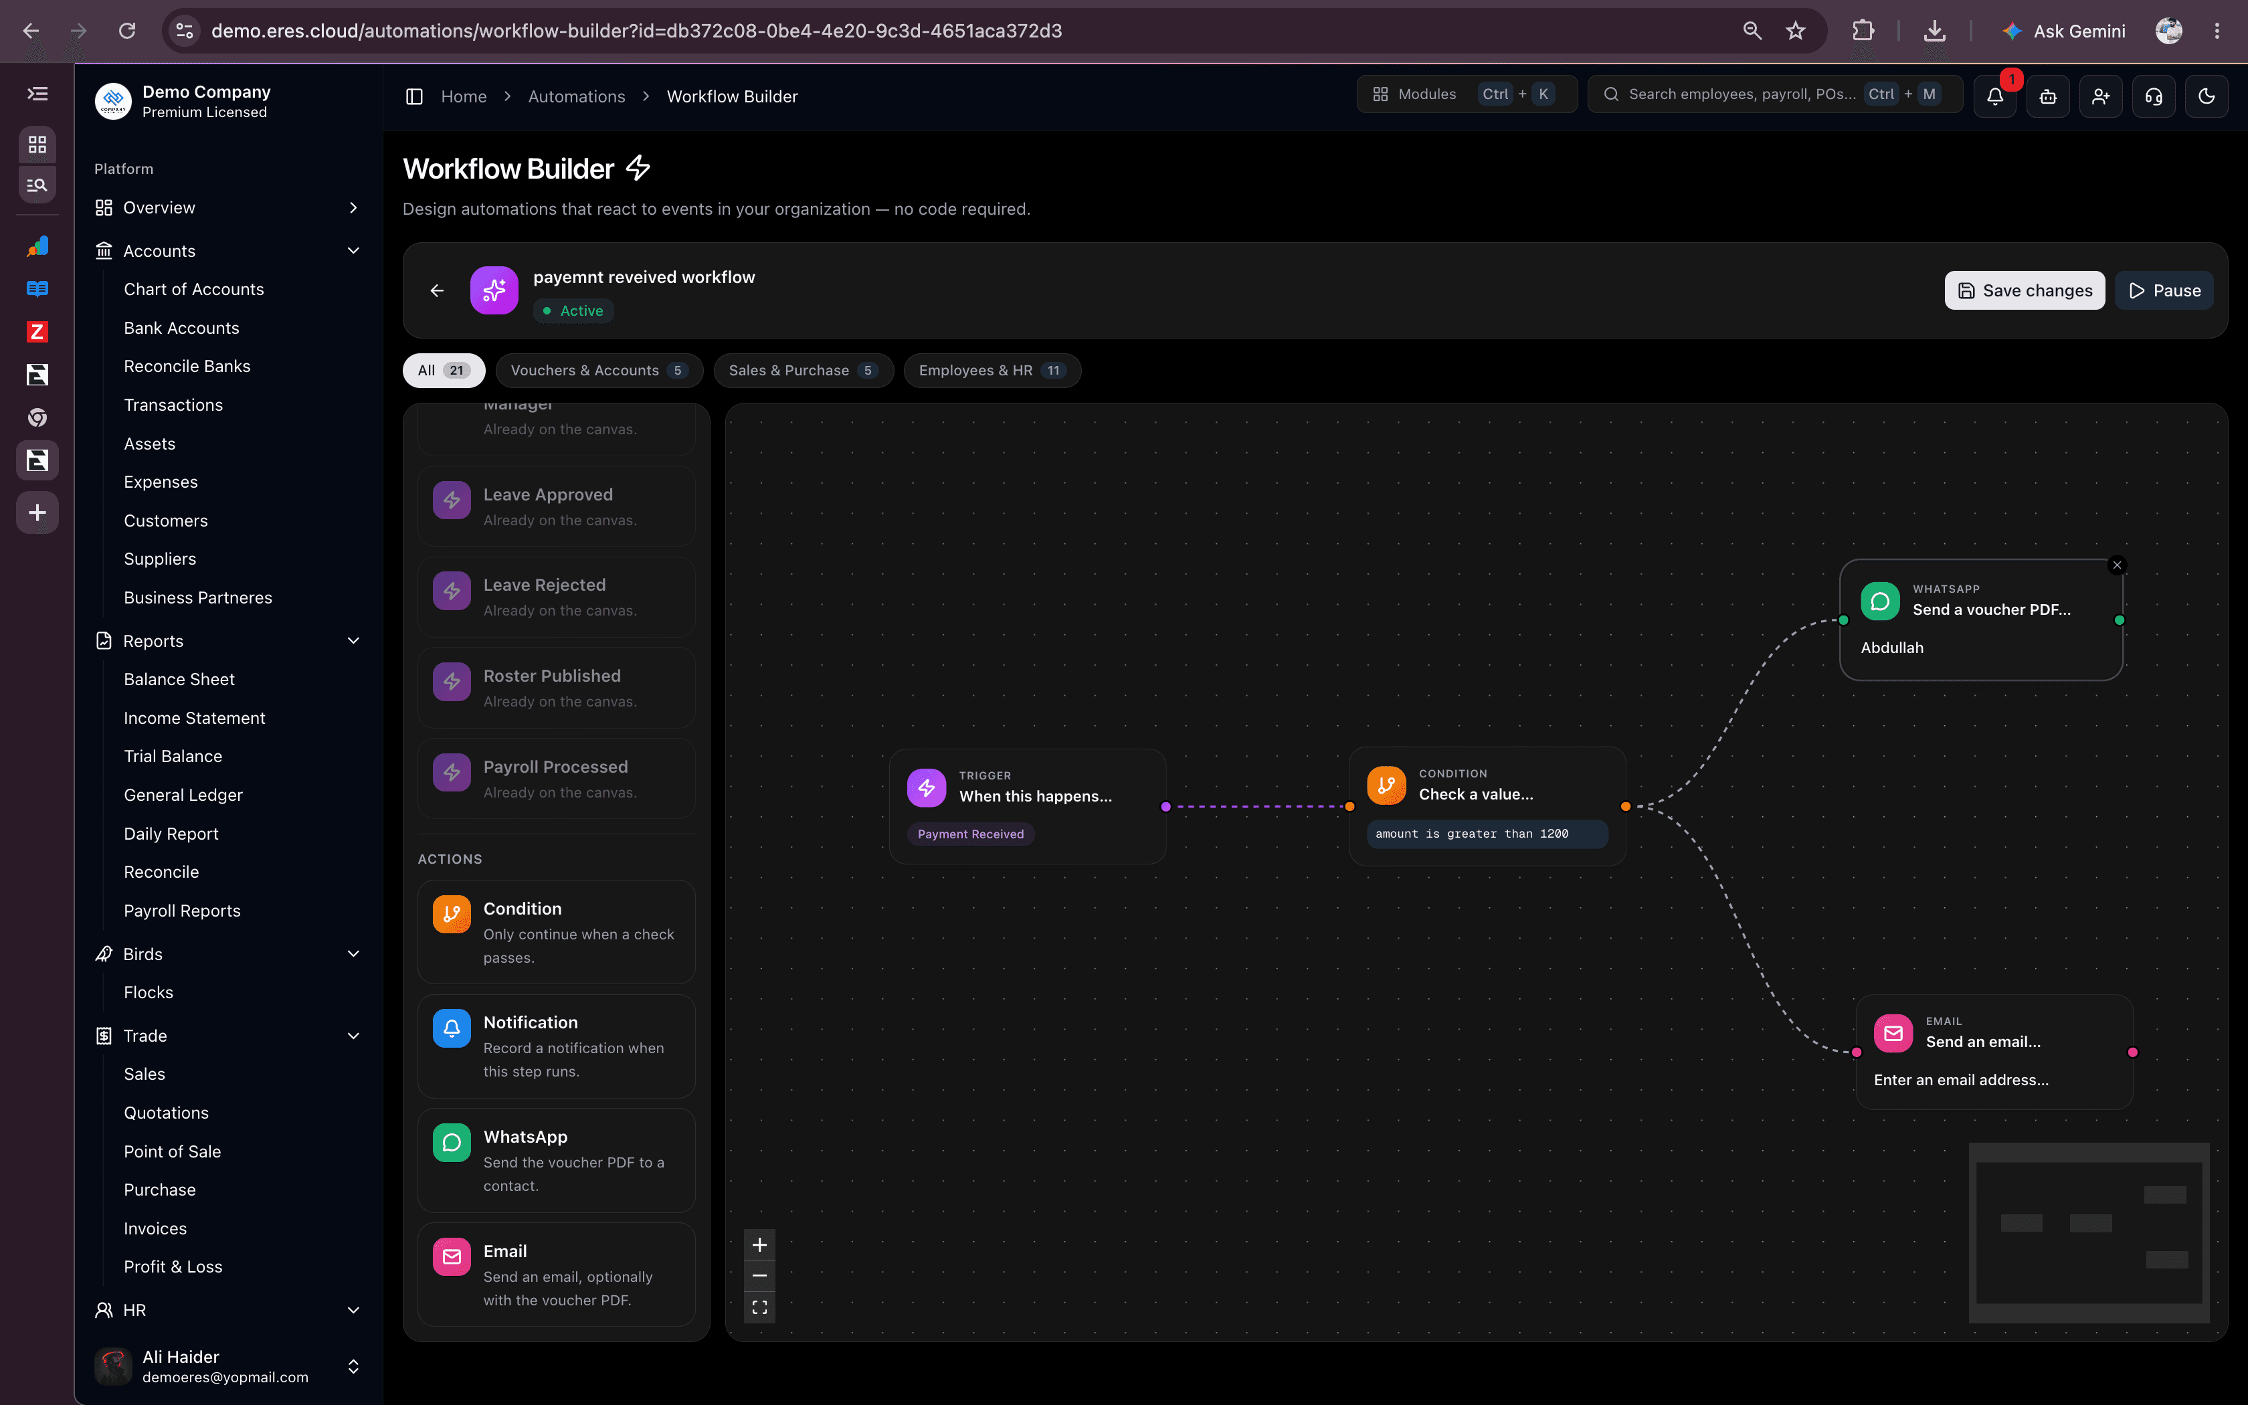This screenshot has width=2248, height=1405.
Task: Select the WhatsApp node chat icon
Action: [x=1880, y=601]
